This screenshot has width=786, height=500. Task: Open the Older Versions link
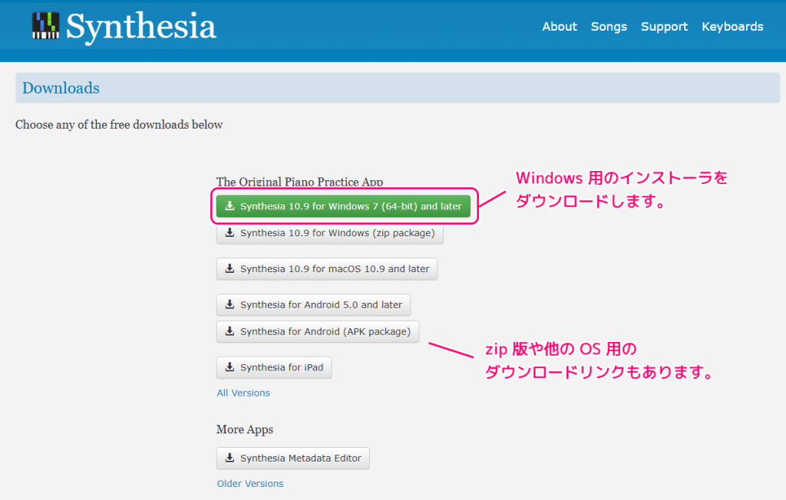click(249, 483)
